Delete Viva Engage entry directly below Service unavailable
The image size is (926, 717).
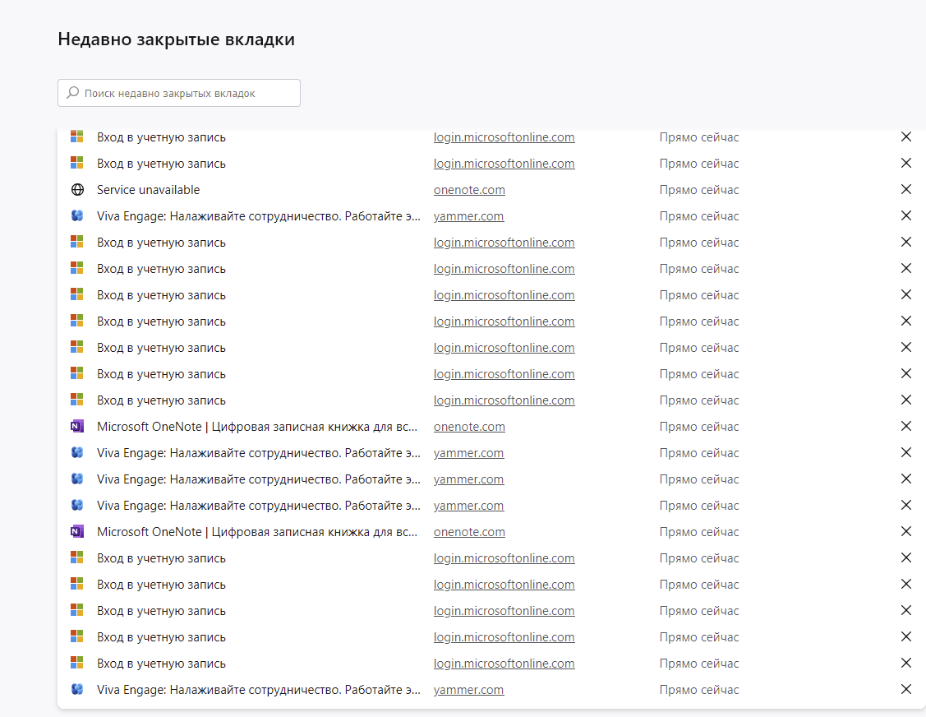[906, 215]
